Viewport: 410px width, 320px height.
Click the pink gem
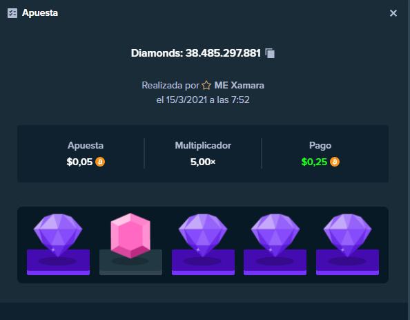click(x=130, y=236)
